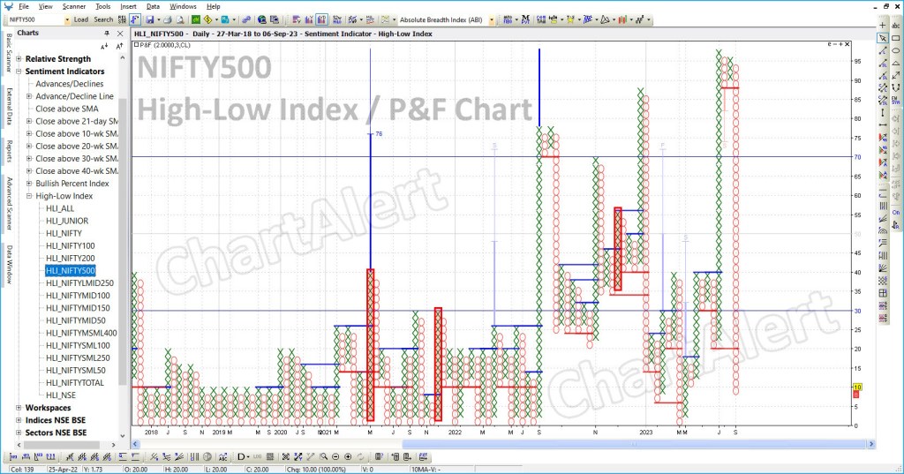This screenshot has width=904, height=474.
Task: Open the Insert menu
Action: pyautogui.click(x=128, y=6)
